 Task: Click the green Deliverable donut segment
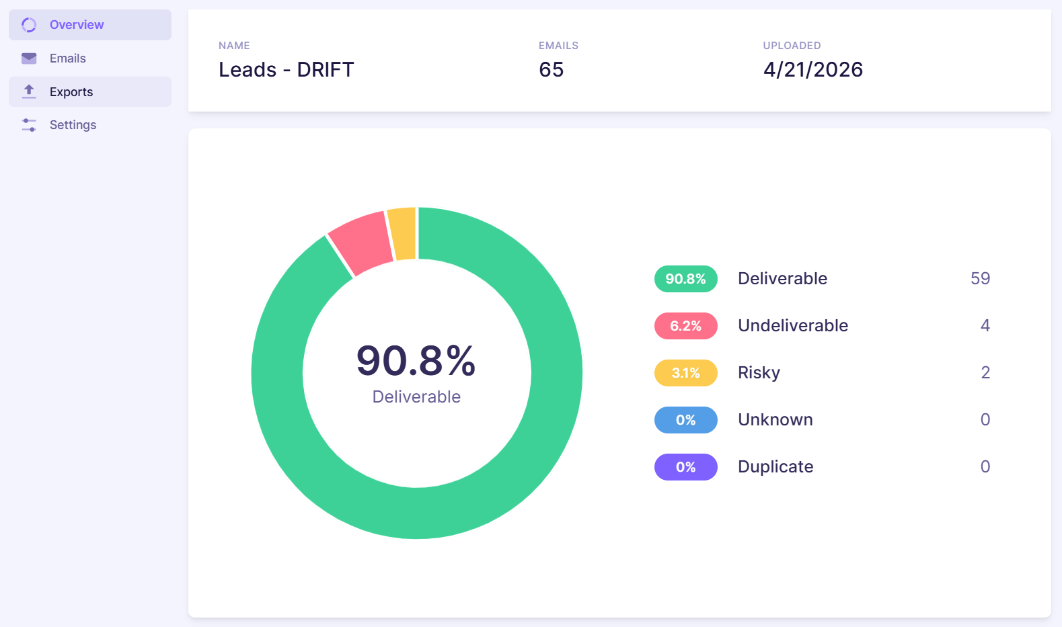tap(417, 513)
